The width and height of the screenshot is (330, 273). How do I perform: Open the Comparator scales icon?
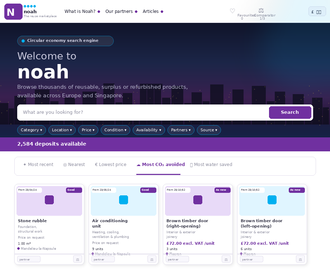261,11
